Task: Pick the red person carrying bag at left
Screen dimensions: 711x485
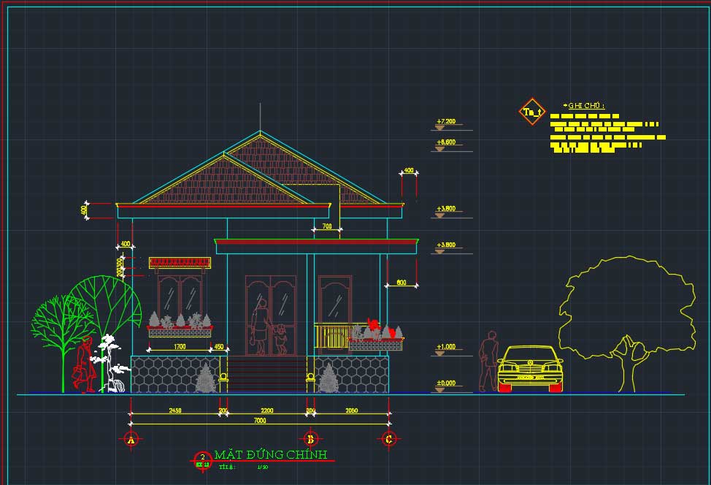Action: tap(86, 365)
